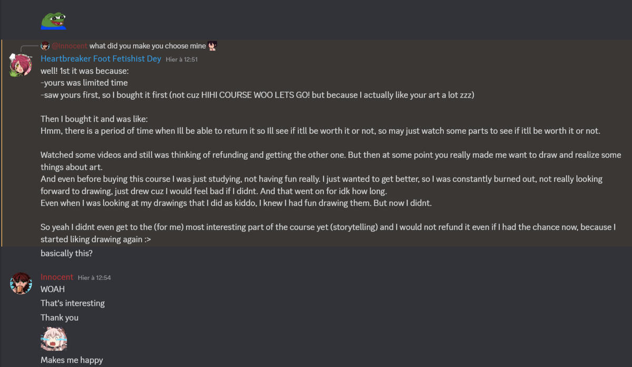This screenshot has height=367, width=632.
Task: Click the line "well! 1st it was because:"
Action: (x=85, y=71)
